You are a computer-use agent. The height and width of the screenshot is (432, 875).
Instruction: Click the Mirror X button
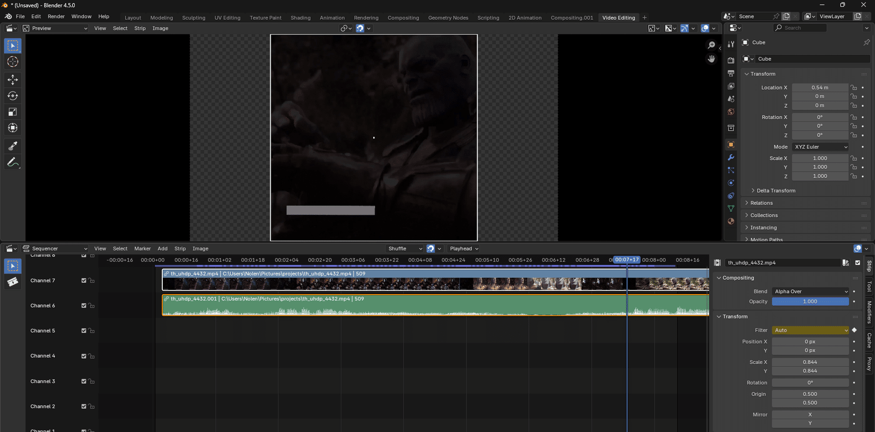[x=810, y=414]
